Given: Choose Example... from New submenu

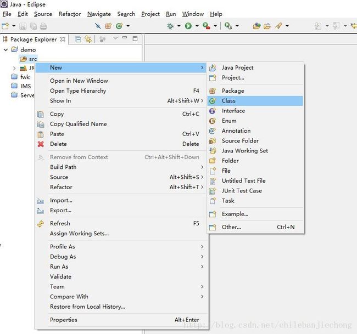Looking at the screenshot, I should pyautogui.click(x=255, y=214).
